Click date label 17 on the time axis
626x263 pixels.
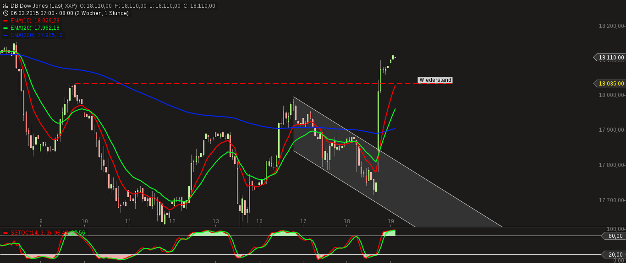303,221
